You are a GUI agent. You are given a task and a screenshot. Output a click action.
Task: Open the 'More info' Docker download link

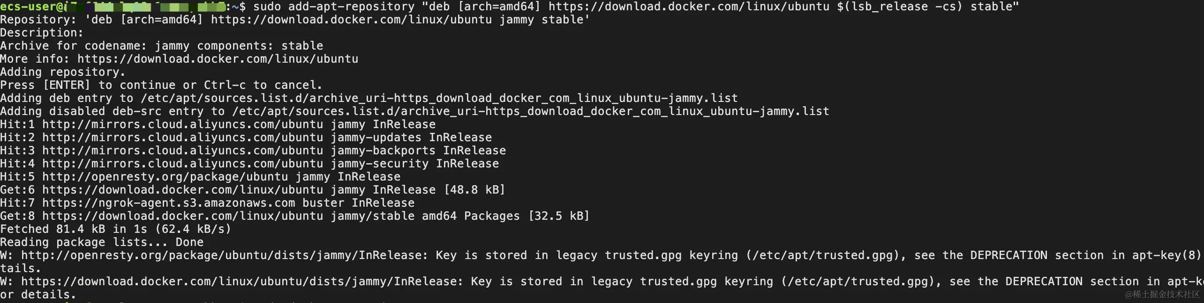(218, 59)
